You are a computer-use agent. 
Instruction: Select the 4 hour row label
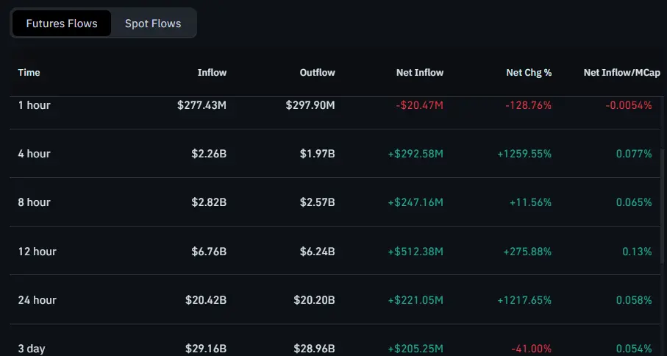35,154
